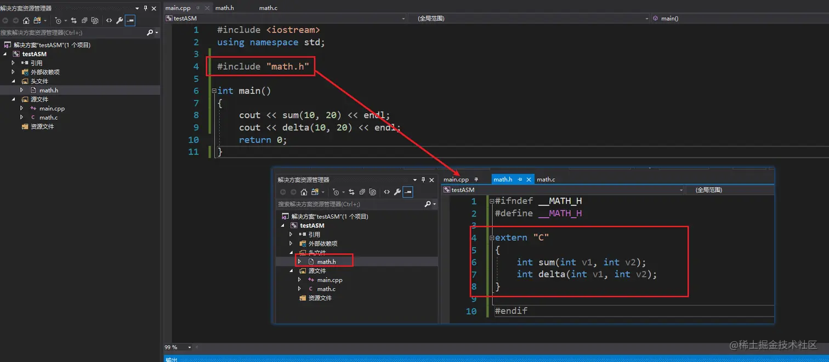The height and width of the screenshot is (362, 829).
Task: Collapse the 源文件 folder in left tree
Action: coord(13,99)
